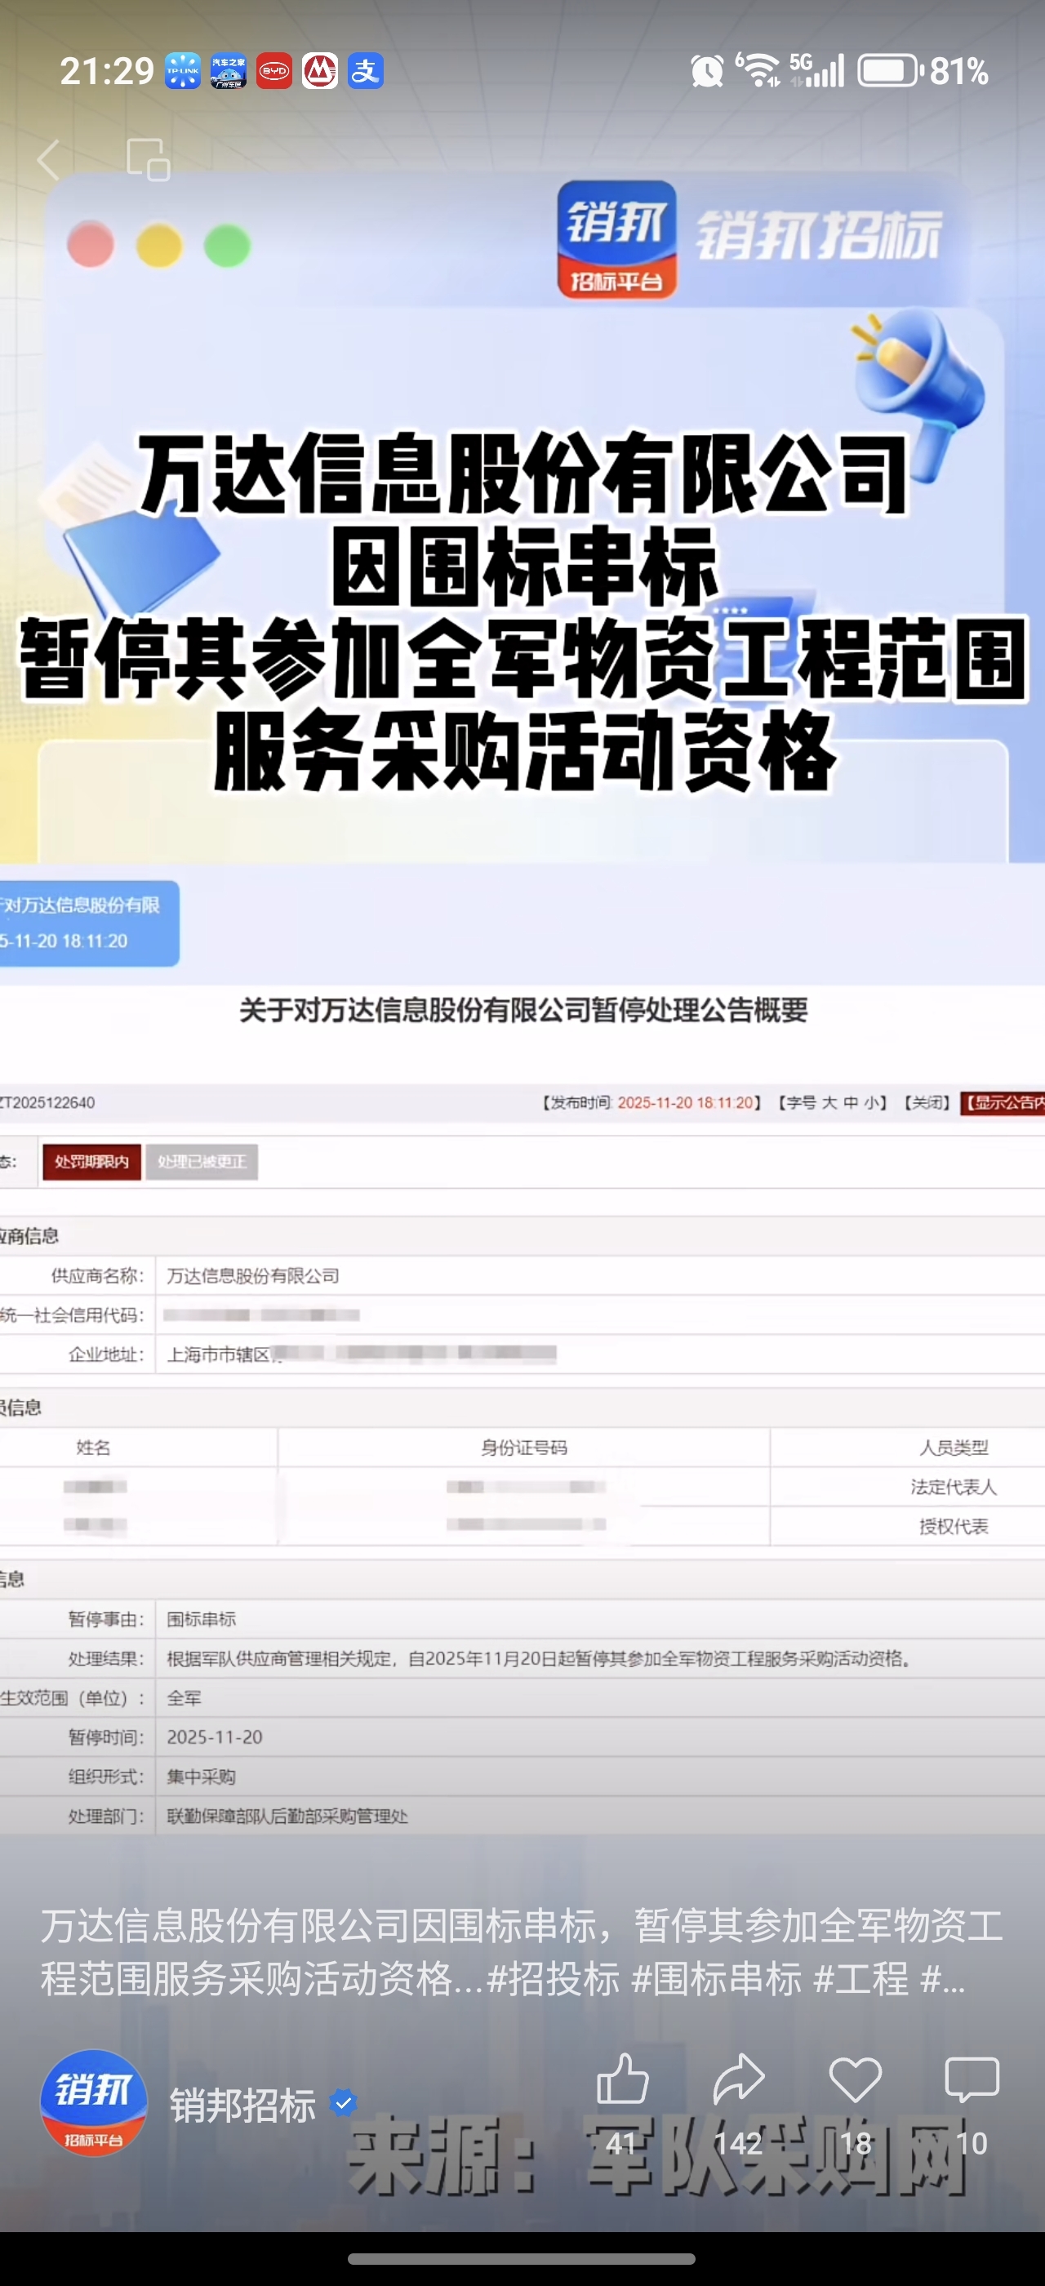1045x2286 pixels.
Task: Tap the floating window icon beside back arrow
Action: click(x=148, y=160)
